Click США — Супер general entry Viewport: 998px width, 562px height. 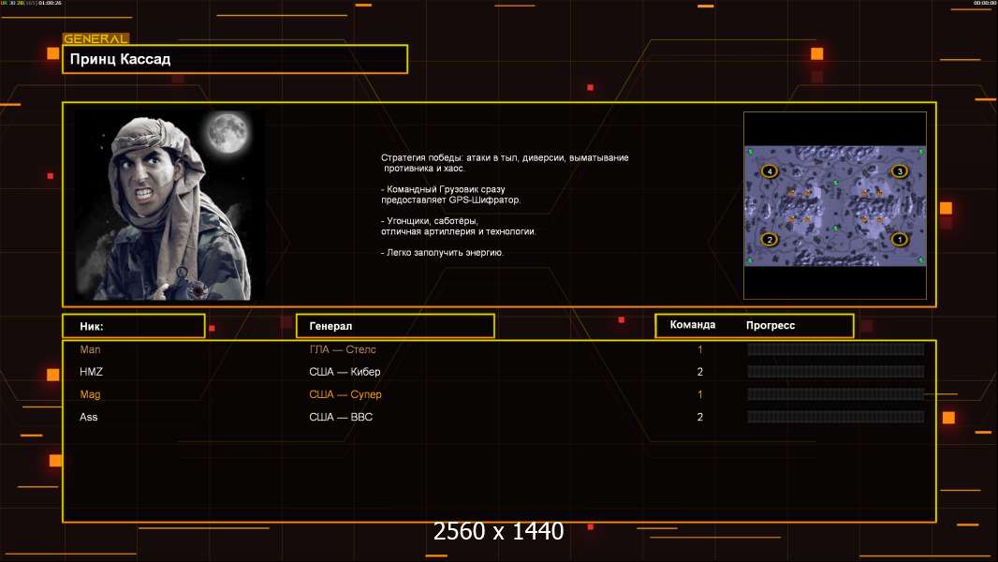(345, 394)
